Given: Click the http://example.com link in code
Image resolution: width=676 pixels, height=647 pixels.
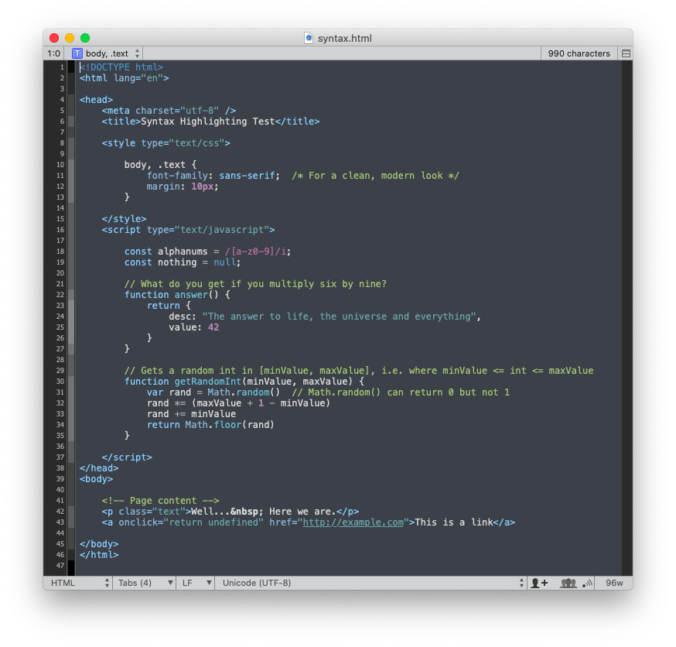Looking at the screenshot, I should [x=353, y=522].
